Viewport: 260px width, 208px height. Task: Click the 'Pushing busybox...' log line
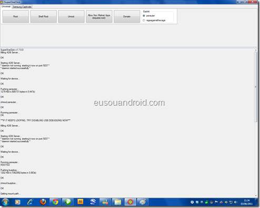[x=9, y=170]
